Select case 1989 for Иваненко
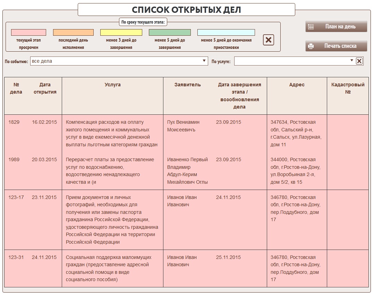 pyautogui.click(x=14, y=159)
